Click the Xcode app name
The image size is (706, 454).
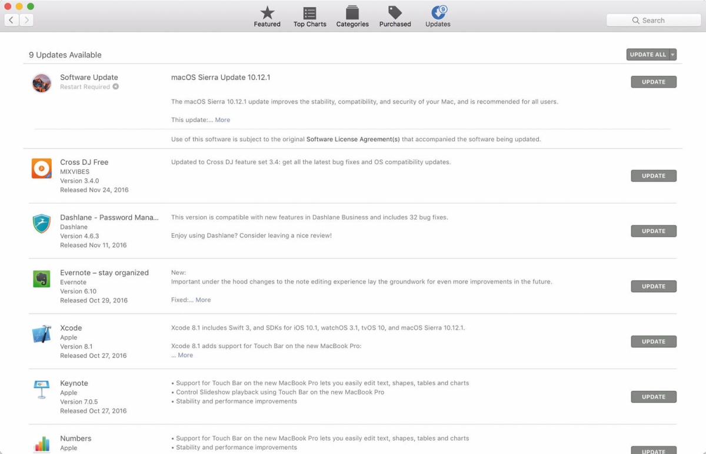point(71,328)
